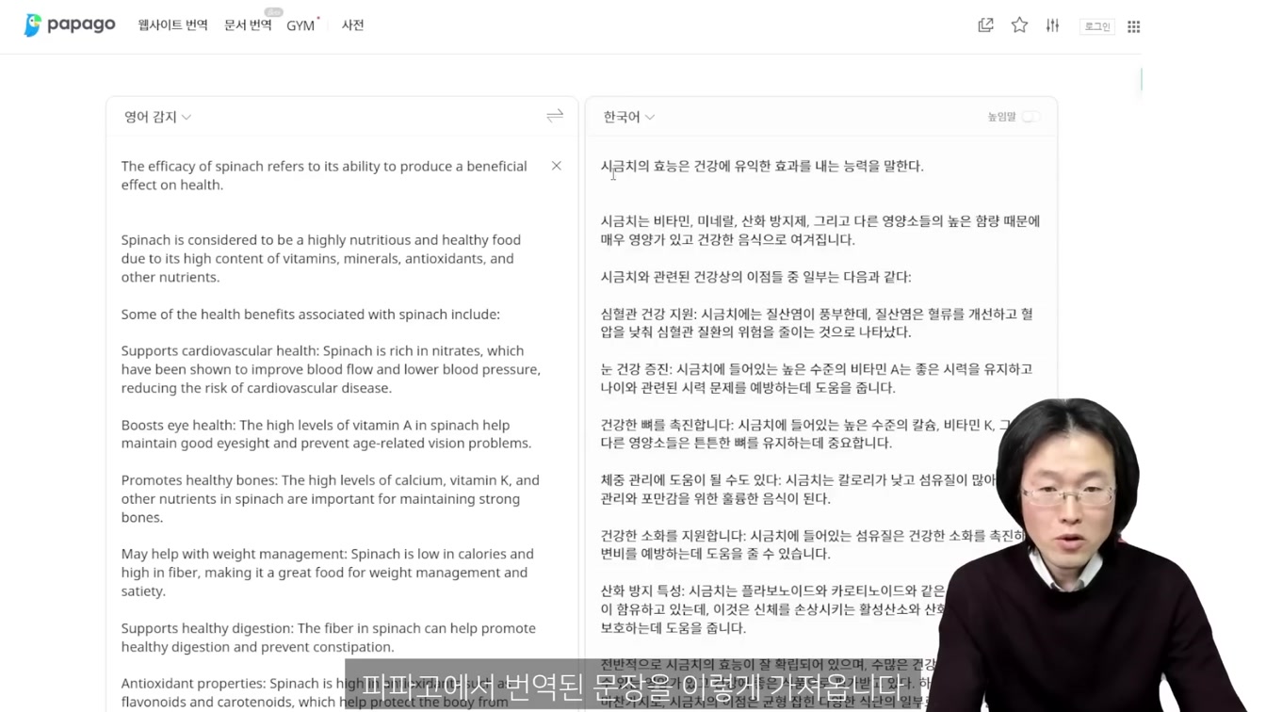Screen dimensions: 1266x712
Task: Open the apps grid icon
Action: [x=1134, y=26]
